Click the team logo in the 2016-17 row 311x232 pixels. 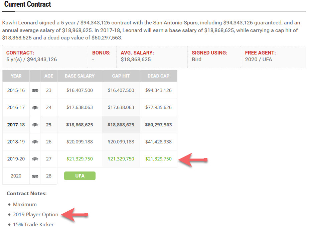click(x=35, y=108)
